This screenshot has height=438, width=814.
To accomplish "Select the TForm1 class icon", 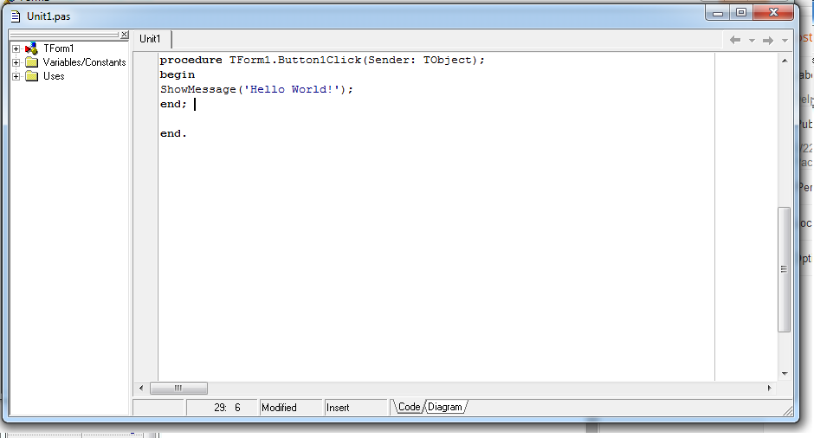I will 32,48.
